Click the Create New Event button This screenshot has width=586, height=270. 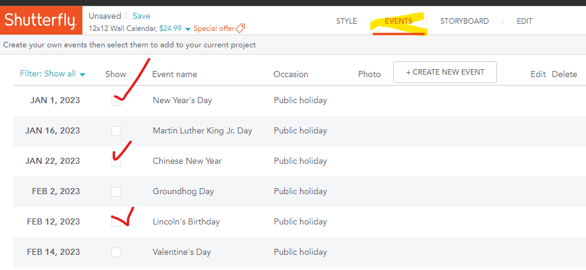[445, 72]
